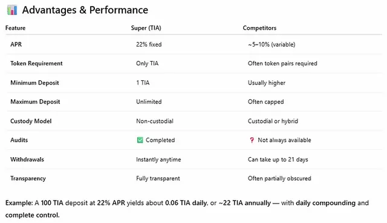This screenshot has height=223, width=387.
Task: Click the Token Requirement row label
Action: coord(36,63)
